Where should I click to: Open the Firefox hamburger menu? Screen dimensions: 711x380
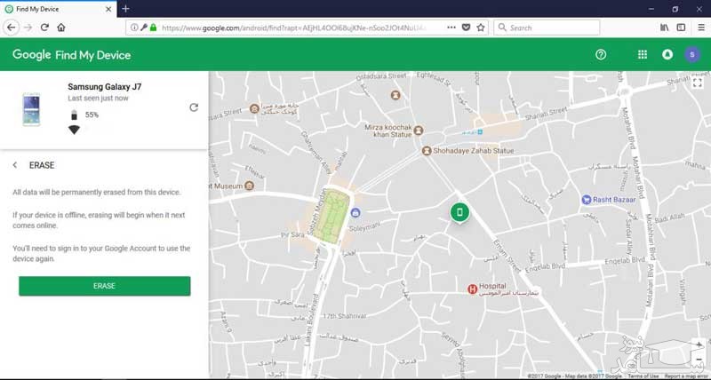699,28
